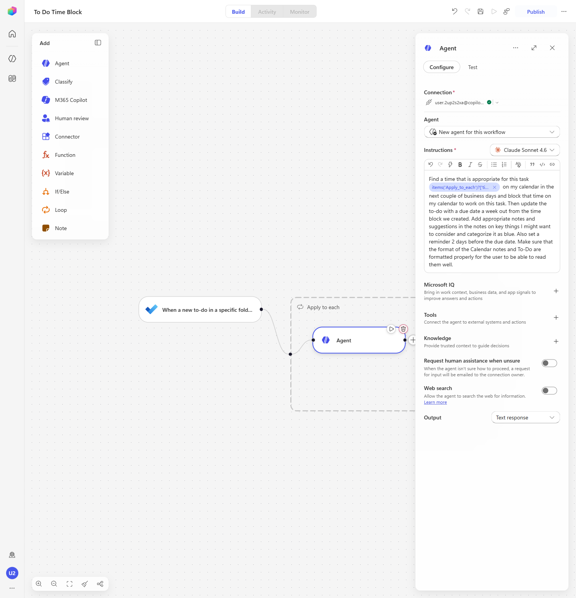Save the workflow
The image size is (576, 598).
pos(481,11)
